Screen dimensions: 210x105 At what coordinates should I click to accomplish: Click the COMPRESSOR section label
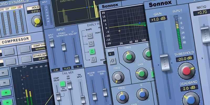(x=15, y=40)
